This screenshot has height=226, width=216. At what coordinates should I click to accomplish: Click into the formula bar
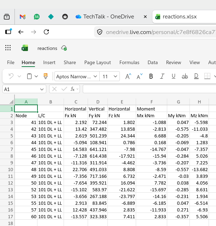pyautogui.click(x=149, y=89)
